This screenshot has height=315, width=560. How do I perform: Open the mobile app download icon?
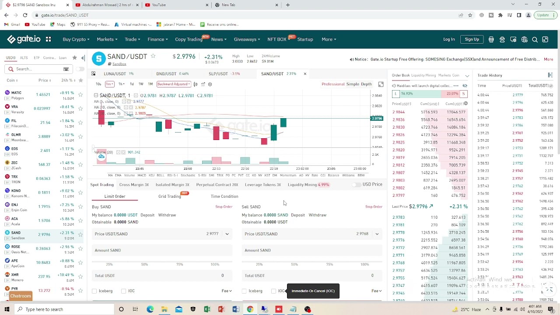pos(491,39)
